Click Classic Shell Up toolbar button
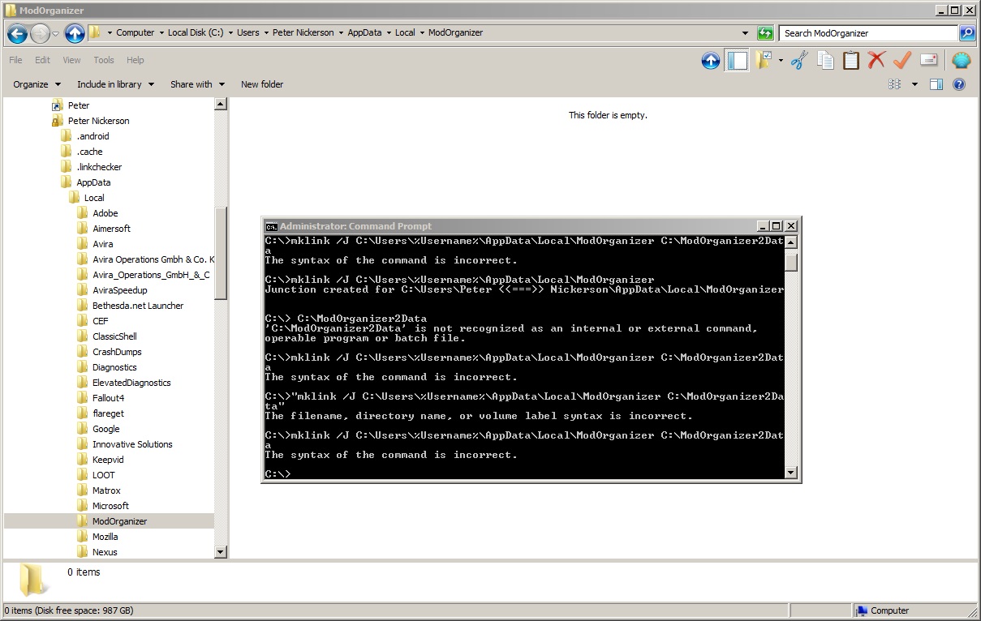This screenshot has height=621, width=981. pyautogui.click(x=711, y=61)
